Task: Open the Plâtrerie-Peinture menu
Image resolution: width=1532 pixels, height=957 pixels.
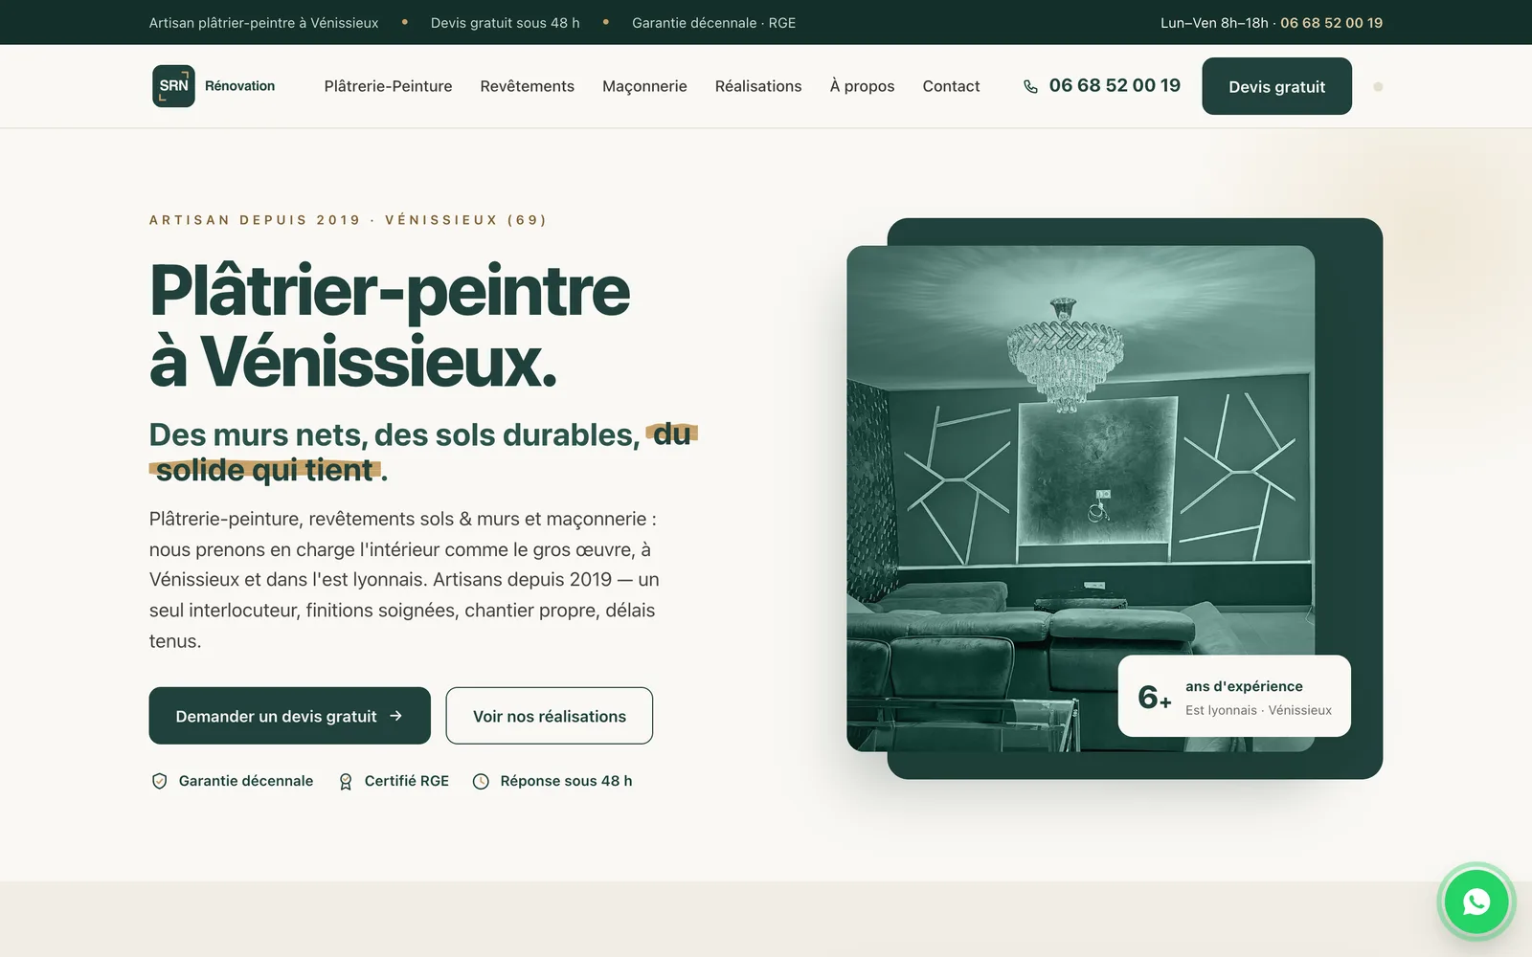Action: pyautogui.click(x=388, y=86)
